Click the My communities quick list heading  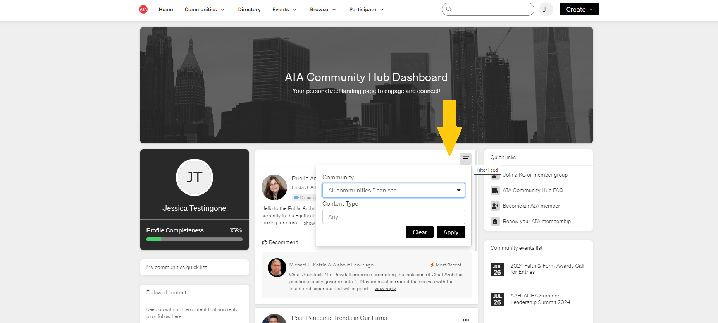point(177,267)
